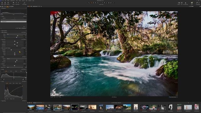201x113 pixels.
Task: Click the Auto Adjust wand icon
Action: pos(24,3)
